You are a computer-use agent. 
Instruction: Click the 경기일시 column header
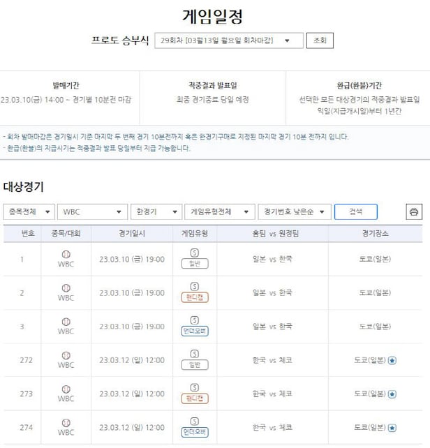click(x=132, y=233)
